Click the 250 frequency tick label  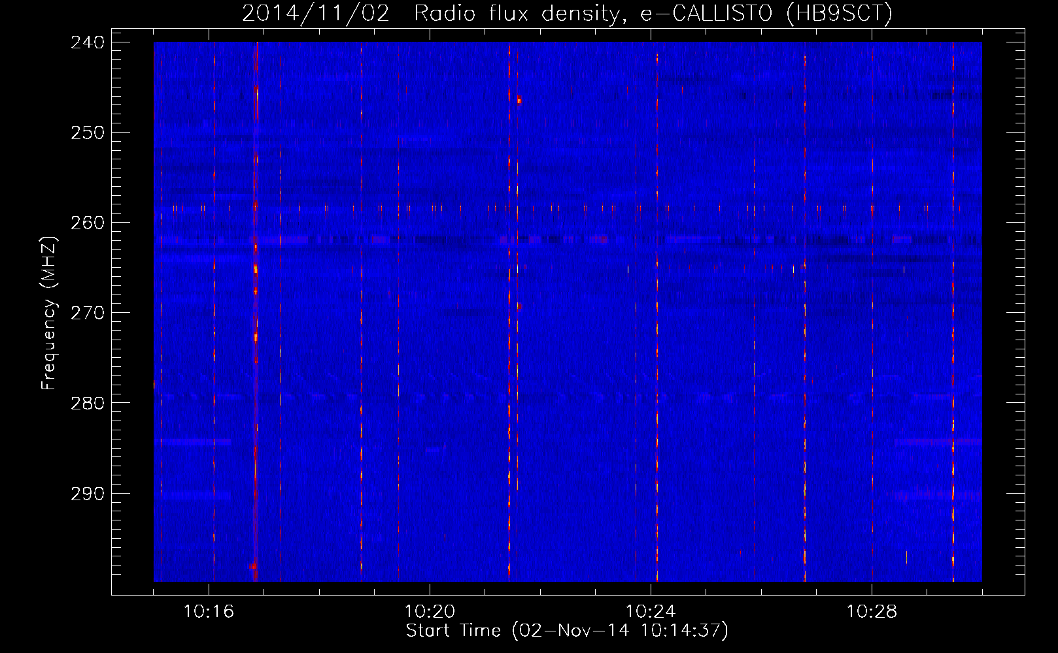(87, 133)
